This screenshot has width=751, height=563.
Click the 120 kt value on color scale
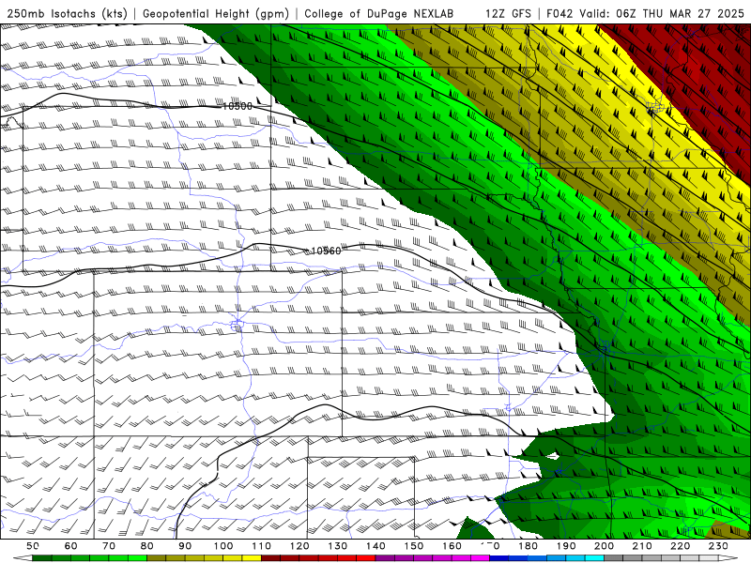[299, 546]
